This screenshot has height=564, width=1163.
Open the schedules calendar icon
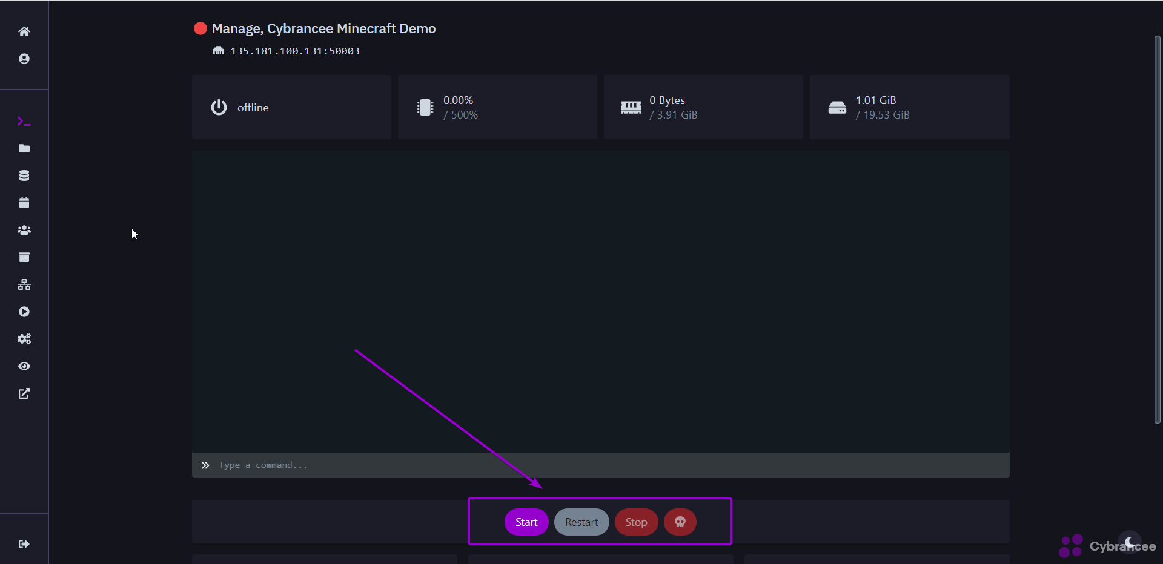(24, 203)
